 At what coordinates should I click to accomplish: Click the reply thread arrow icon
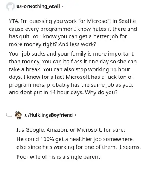click(x=9, y=115)
